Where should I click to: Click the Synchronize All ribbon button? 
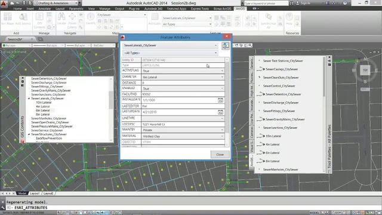[x=268, y=20]
